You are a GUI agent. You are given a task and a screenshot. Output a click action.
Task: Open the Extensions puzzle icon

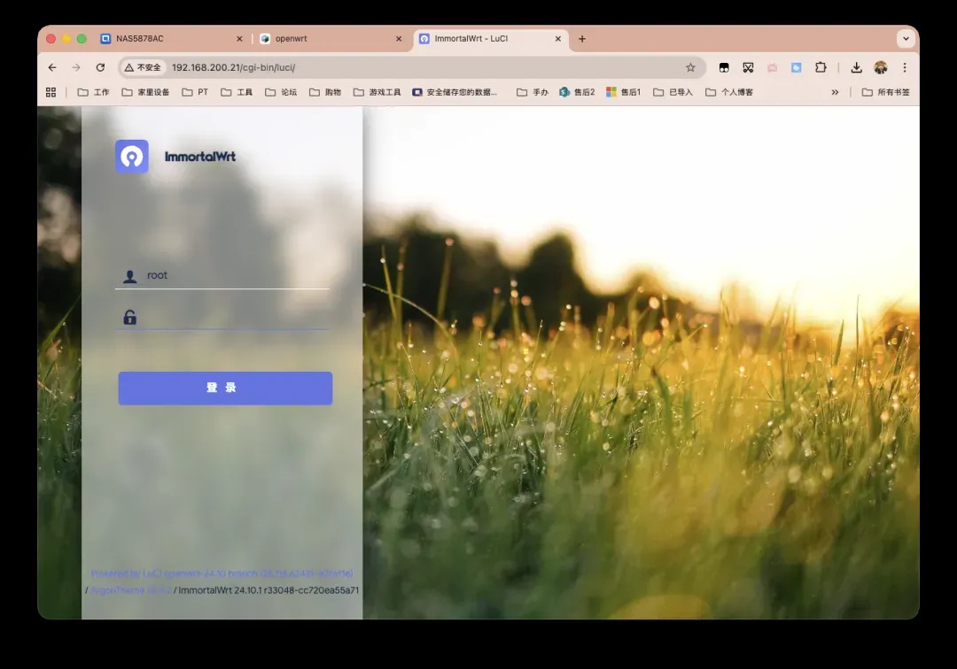tap(821, 67)
